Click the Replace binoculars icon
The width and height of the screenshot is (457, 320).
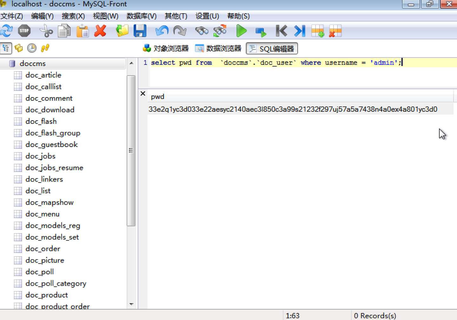[x=220, y=31]
